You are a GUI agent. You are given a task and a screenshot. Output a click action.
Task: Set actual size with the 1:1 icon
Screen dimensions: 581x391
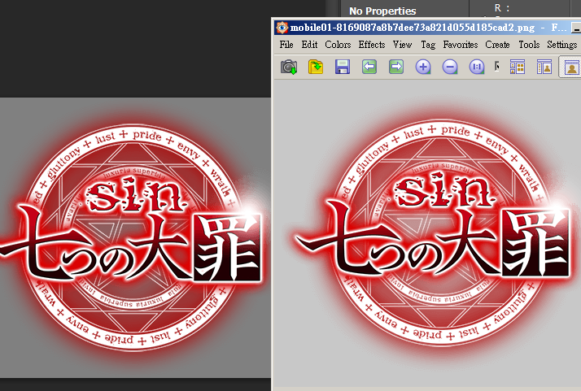tap(477, 67)
